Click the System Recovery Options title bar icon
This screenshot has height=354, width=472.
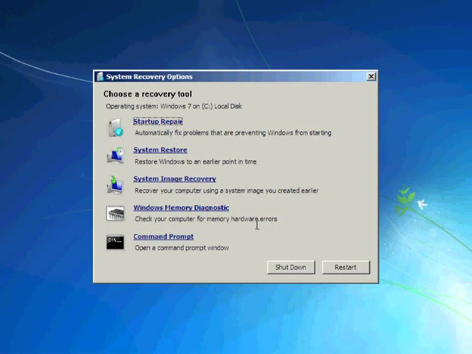[100, 77]
